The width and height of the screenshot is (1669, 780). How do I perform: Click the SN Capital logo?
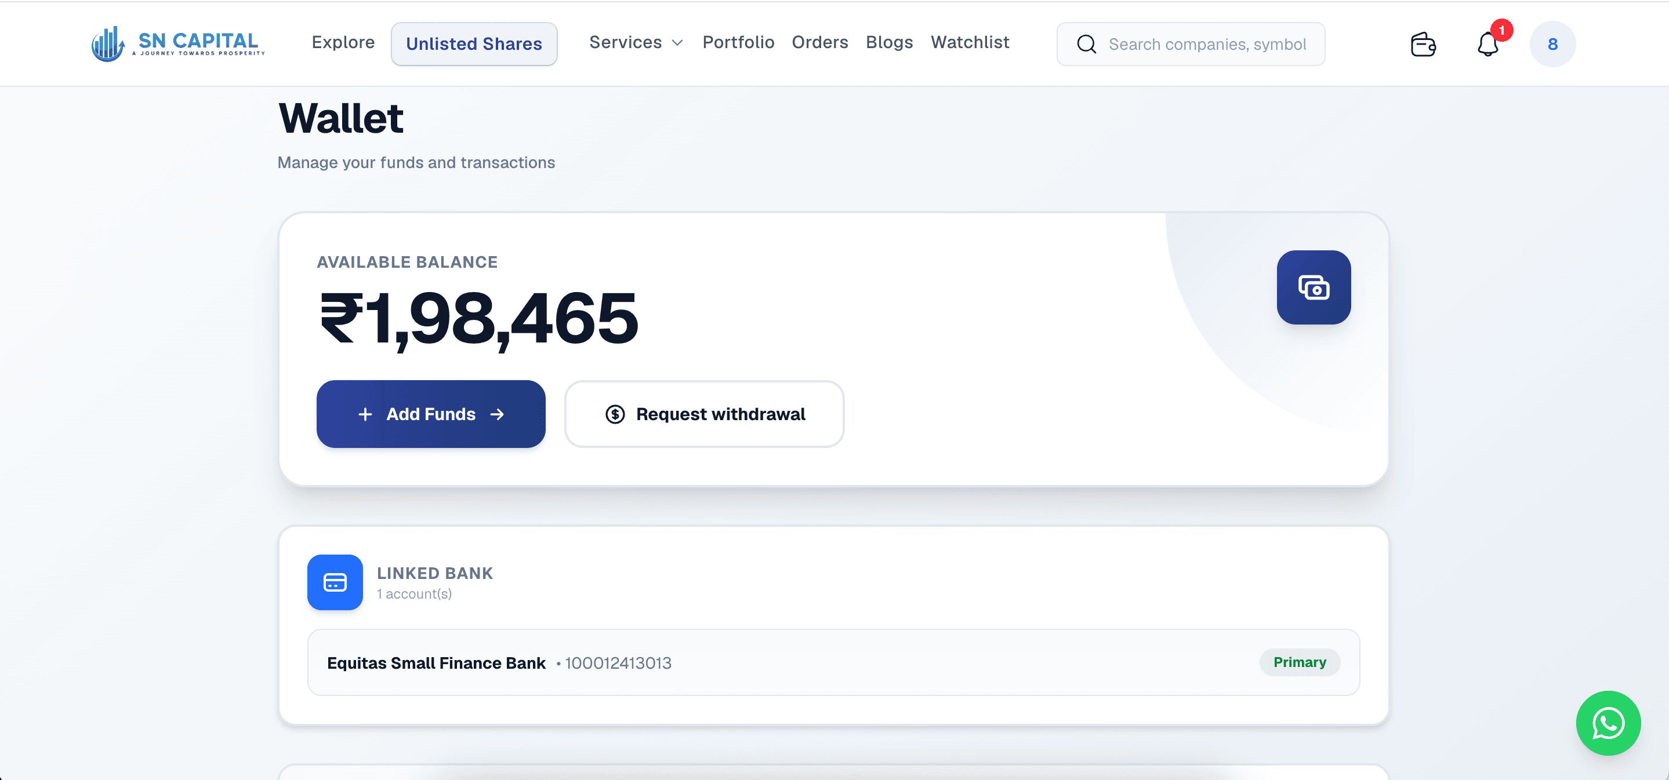pyautogui.click(x=178, y=43)
